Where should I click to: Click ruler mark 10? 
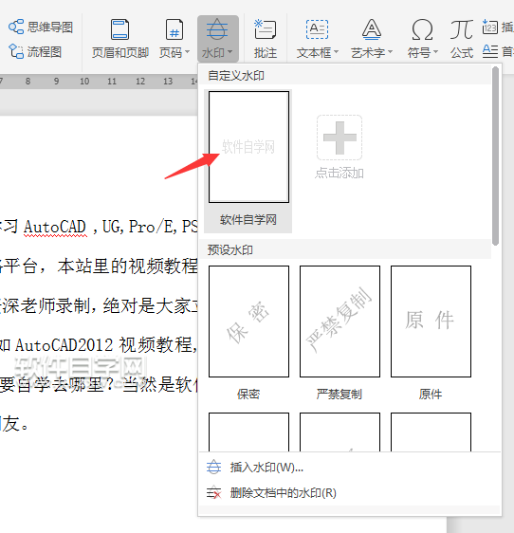[84, 82]
